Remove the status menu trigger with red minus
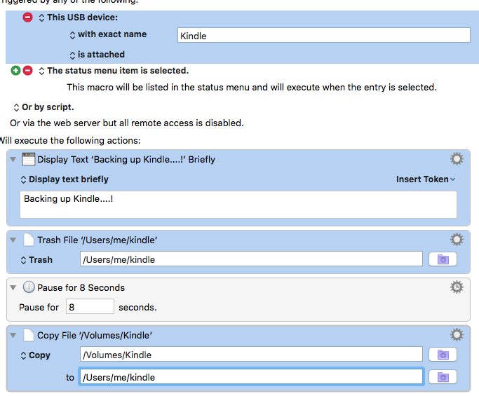479x396 pixels. [27, 71]
